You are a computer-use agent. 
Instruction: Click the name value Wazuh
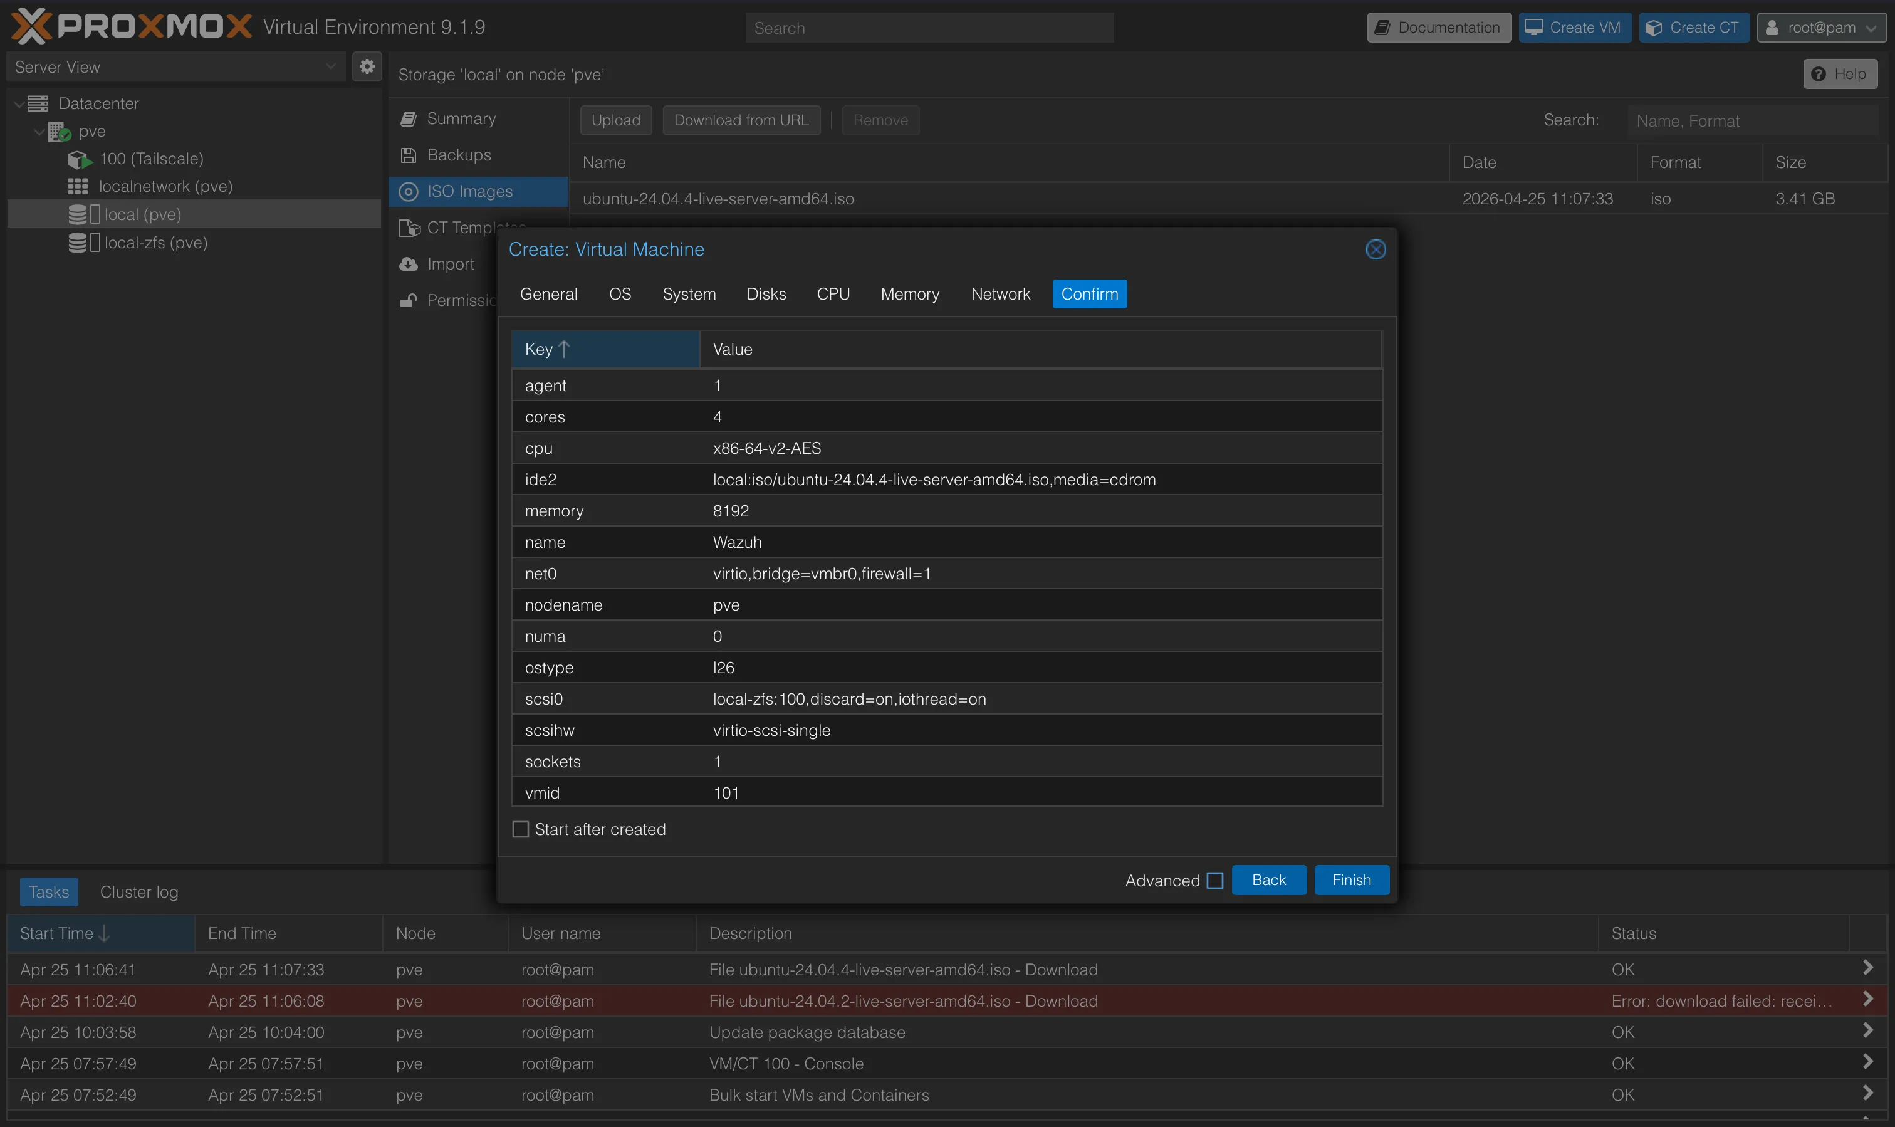pyautogui.click(x=737, y=542)
